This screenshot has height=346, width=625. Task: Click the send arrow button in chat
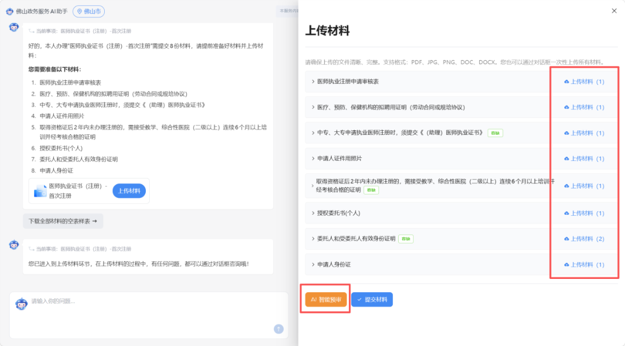point(278,329)
